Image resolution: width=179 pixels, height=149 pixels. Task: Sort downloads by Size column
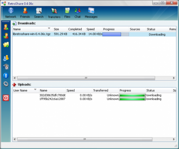[60, 29]
